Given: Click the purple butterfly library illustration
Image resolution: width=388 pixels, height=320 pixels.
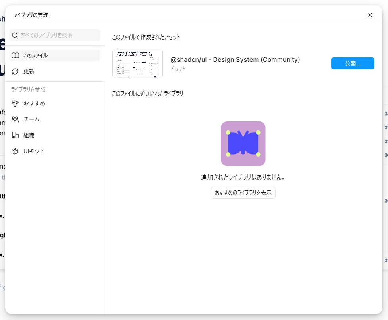Looking at the screenshot, I should [243, 143].
